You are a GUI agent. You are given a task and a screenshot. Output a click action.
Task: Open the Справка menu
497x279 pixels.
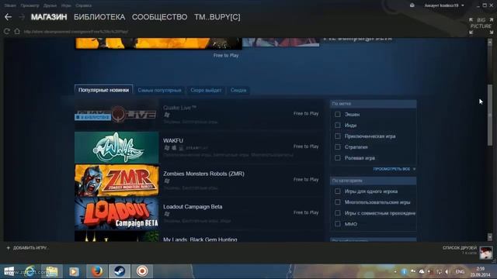point(84,5)
